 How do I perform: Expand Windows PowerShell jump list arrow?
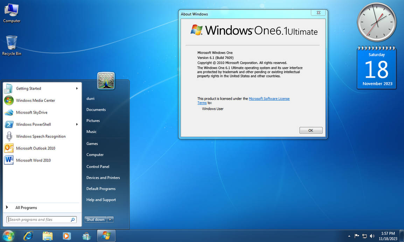(x=77, y=124)
